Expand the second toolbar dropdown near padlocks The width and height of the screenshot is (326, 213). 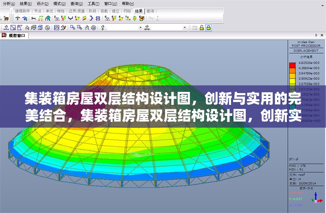pos(184,28)
